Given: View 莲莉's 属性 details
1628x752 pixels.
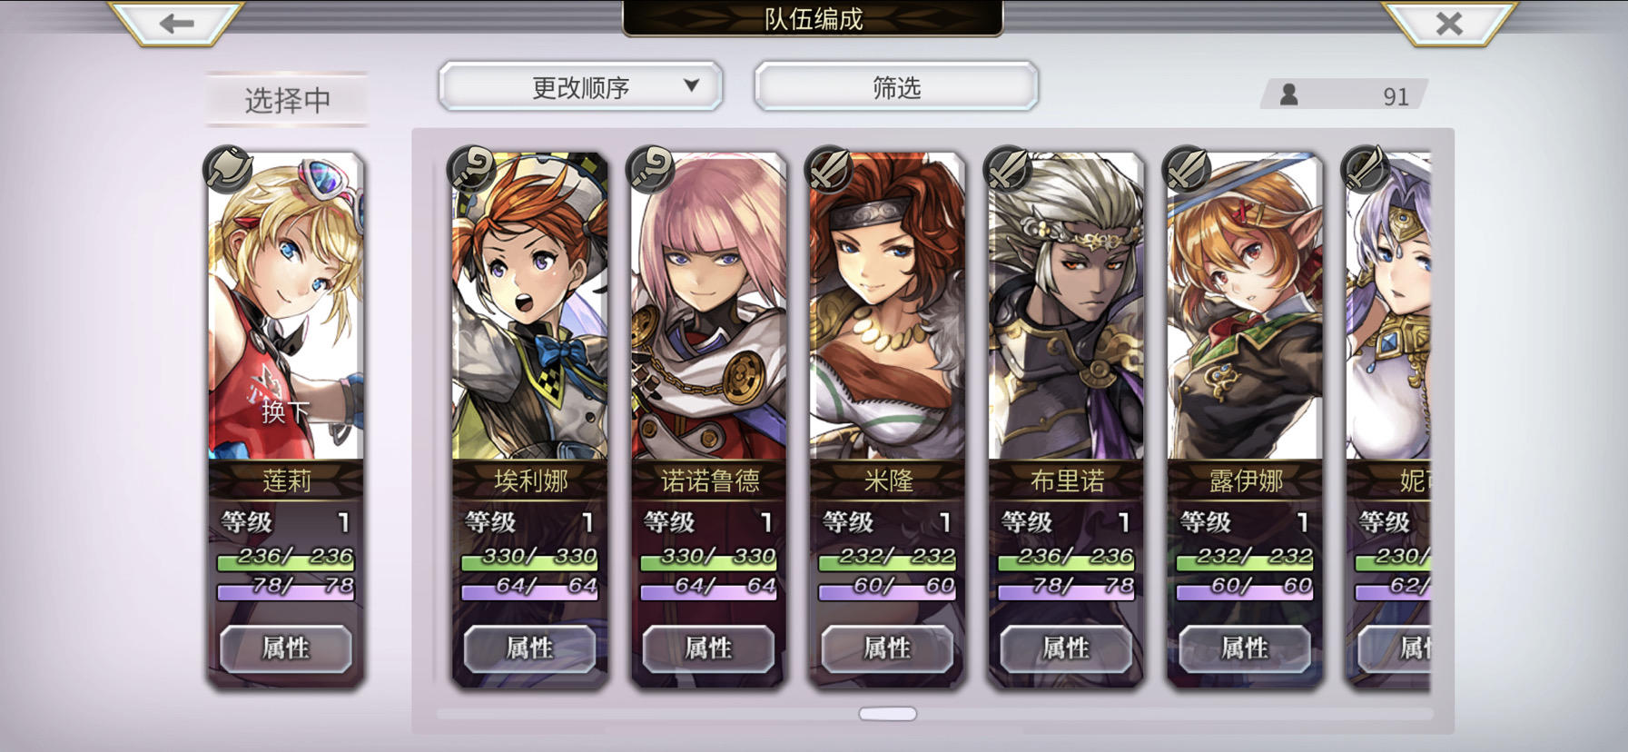Looking at the screenshot, I should 286,648.
